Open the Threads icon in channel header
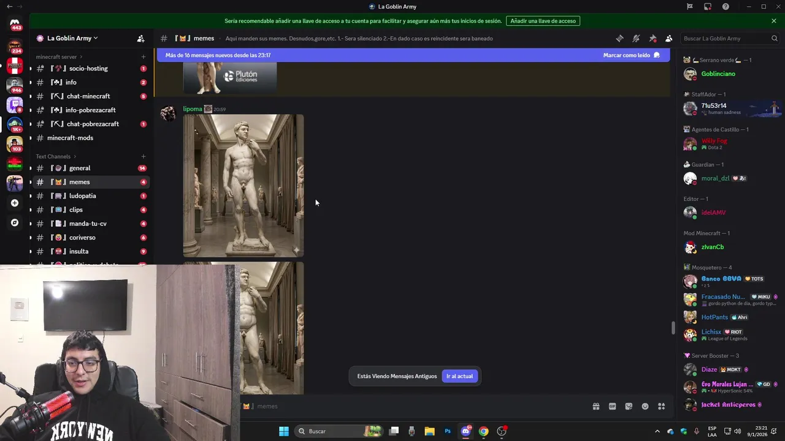This screenshot has width=785, height=441. [619, 38]
